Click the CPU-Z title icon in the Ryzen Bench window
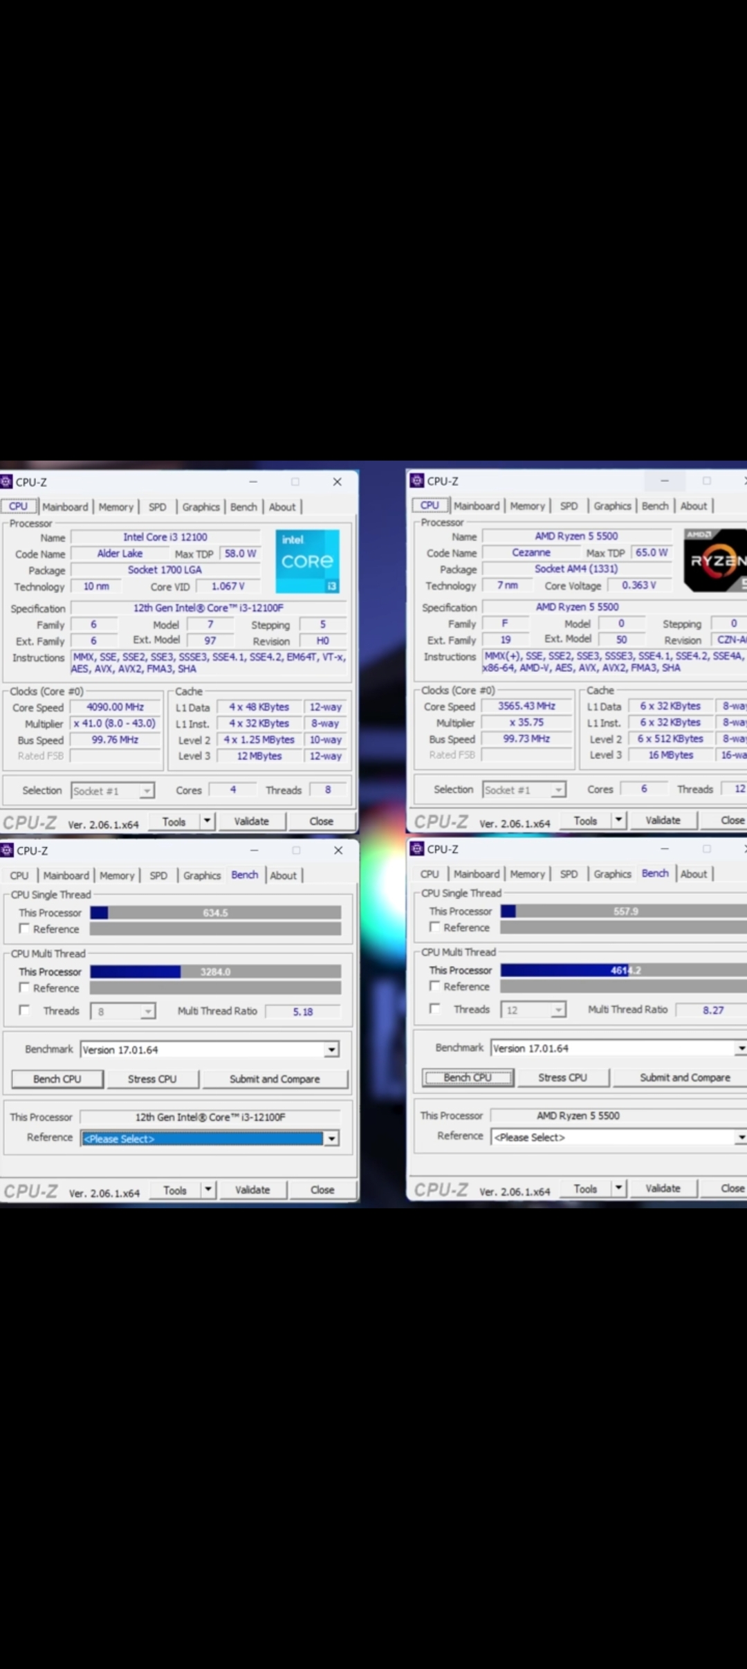 point(417,848)
